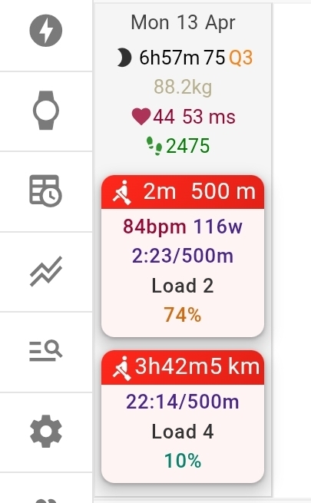Open the list search icon
This screenshot has width=311, height=503.
(x=46, y=351)
